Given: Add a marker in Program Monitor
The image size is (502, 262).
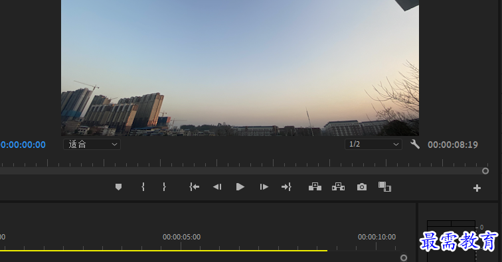Looking at the screenshot, I should (x=118, y=187).
